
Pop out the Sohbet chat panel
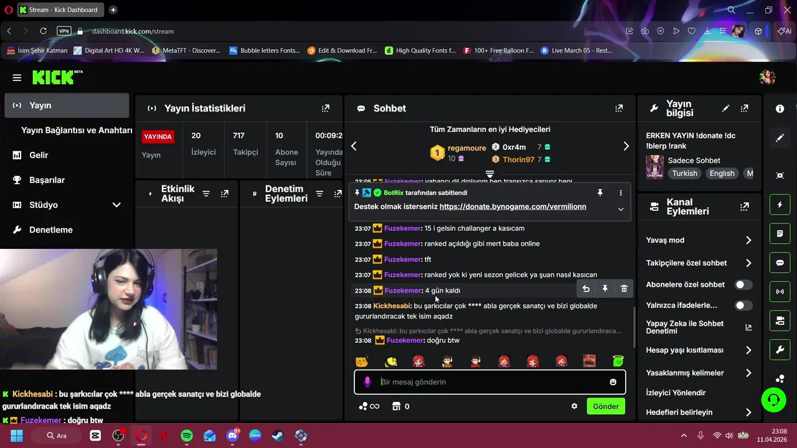[619, 108]
